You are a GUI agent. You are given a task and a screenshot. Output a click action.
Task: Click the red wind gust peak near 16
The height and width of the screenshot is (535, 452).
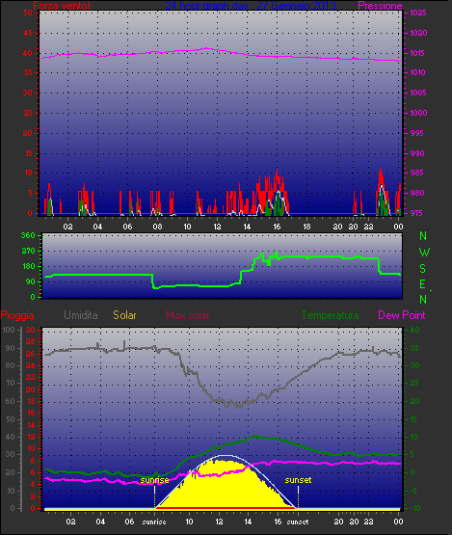pyautogui.click(x=277, y=173)
